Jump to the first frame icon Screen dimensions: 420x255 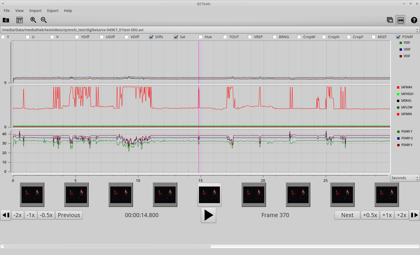[6, 215]
